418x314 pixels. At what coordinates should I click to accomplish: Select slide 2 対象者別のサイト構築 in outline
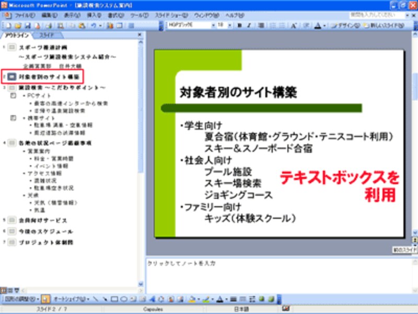(49, 77)
